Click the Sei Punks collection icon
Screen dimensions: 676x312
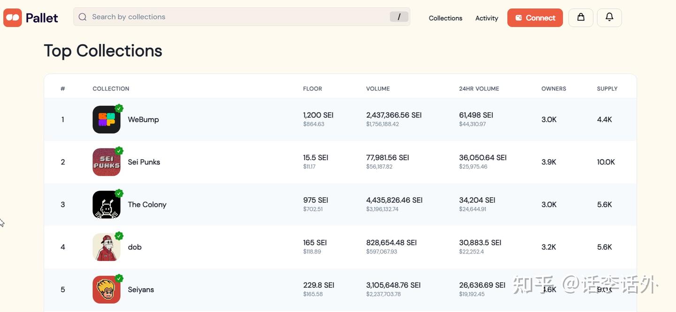(x=106, y=162)
